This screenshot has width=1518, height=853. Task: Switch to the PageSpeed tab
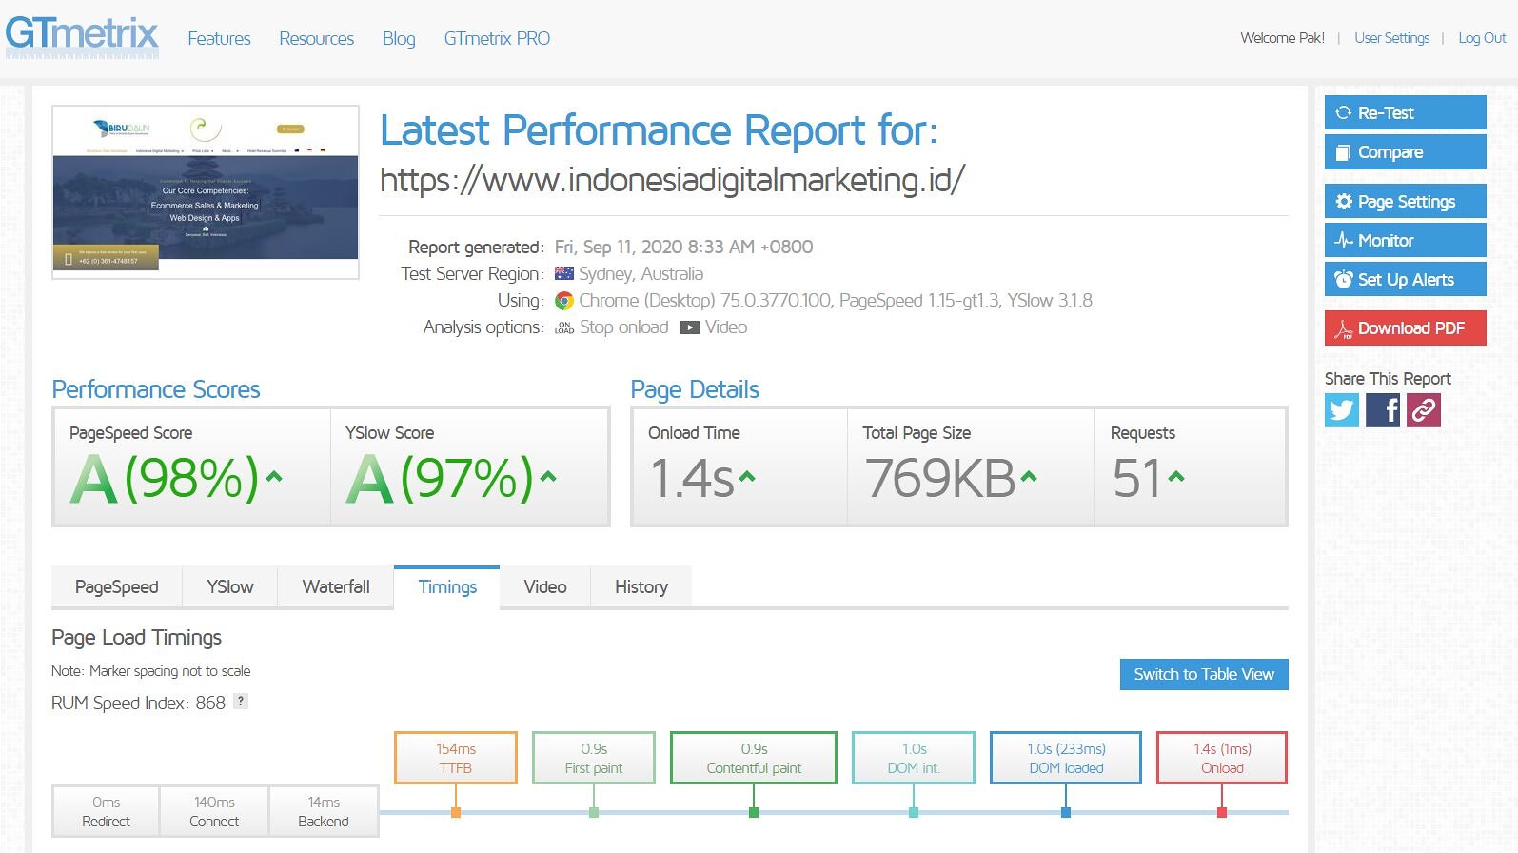(116, 587)
